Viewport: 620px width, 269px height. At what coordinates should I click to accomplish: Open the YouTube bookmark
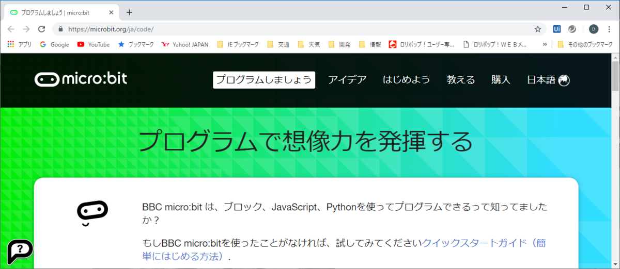tap(94, 44)
